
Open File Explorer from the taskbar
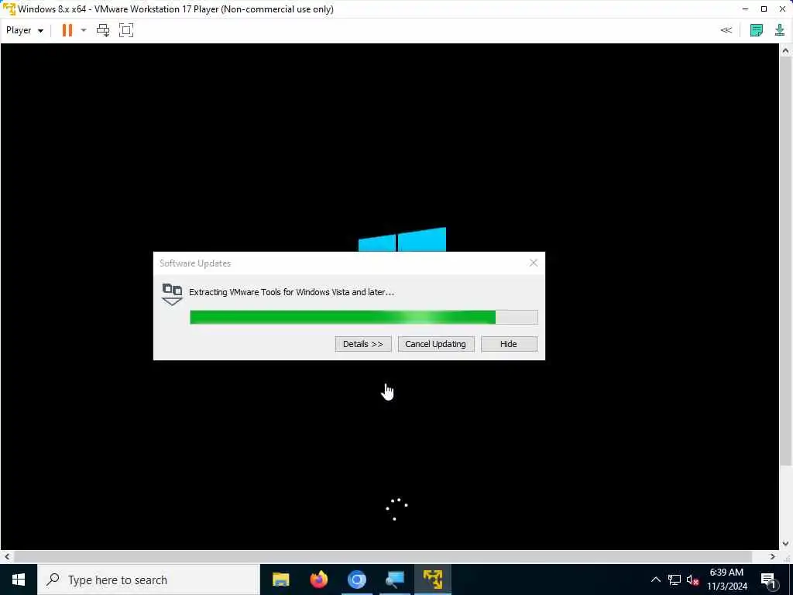tap(280, 580)
